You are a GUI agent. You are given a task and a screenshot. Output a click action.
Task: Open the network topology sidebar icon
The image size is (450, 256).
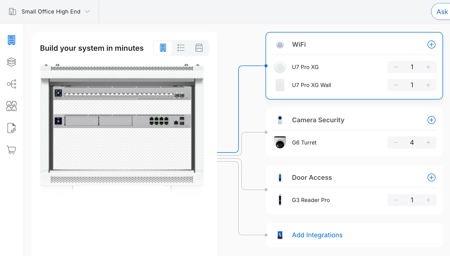(x=11, y=84)
